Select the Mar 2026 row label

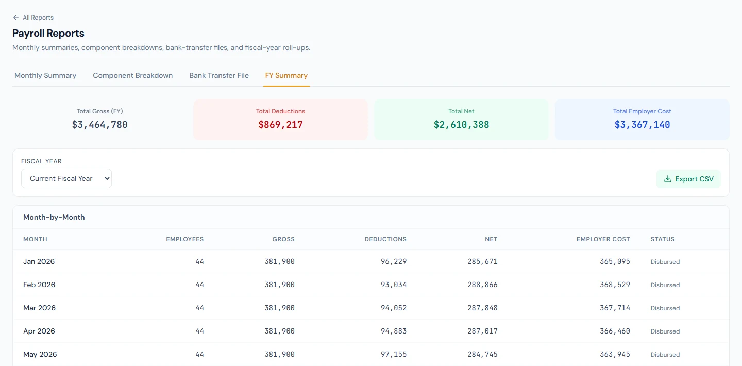[x=39, y=308]
